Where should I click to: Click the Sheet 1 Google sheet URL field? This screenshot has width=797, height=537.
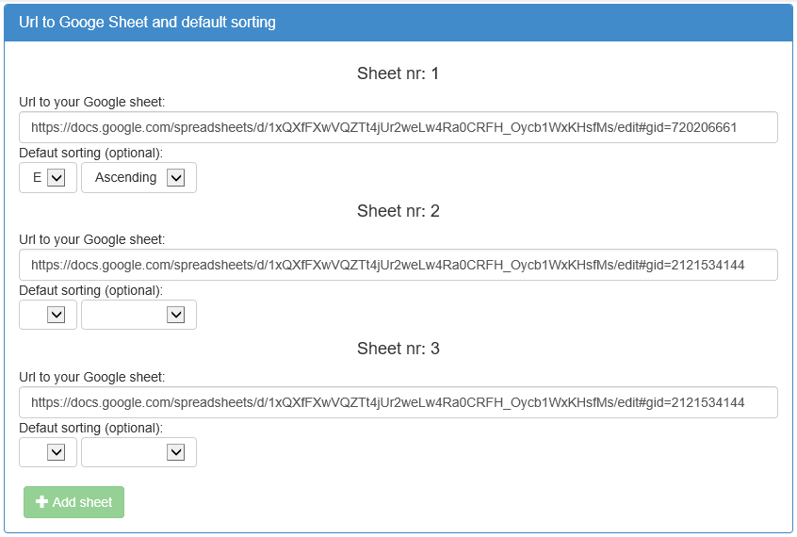398,127
